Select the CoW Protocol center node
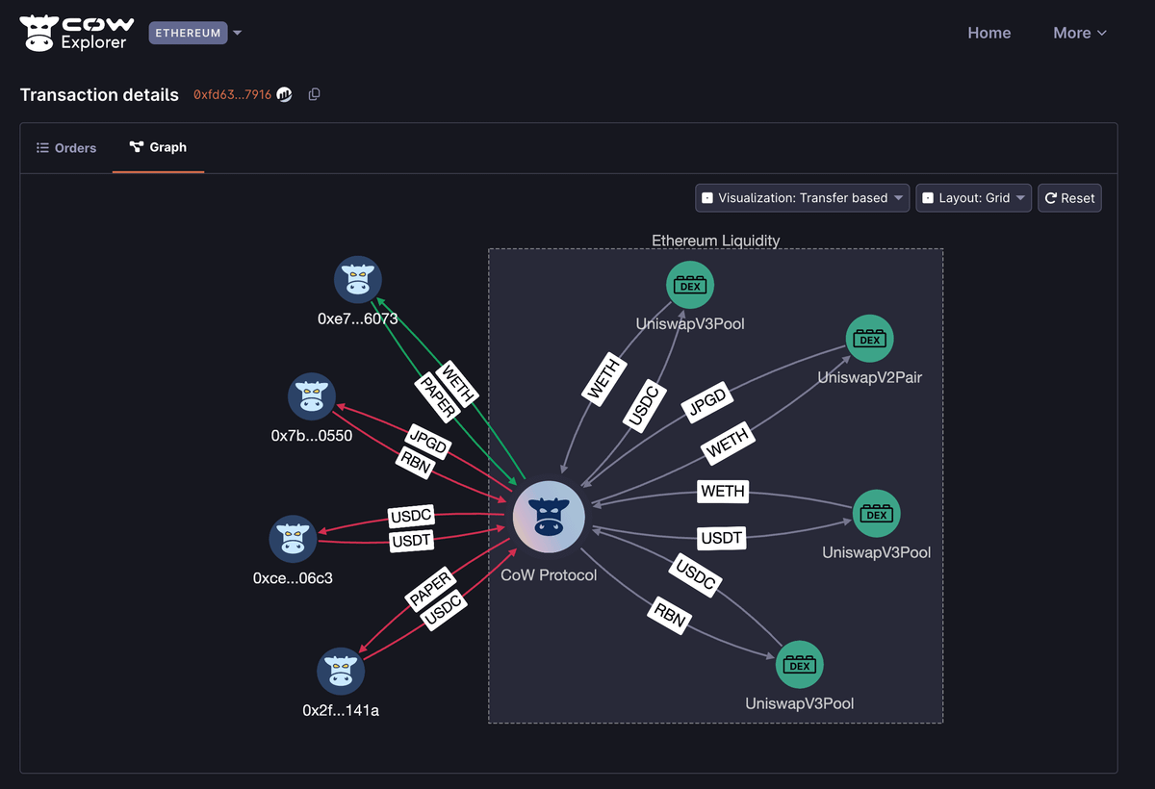Image resolution: width=1155 pixels, height=789 pixels. (x=549, y=517)
